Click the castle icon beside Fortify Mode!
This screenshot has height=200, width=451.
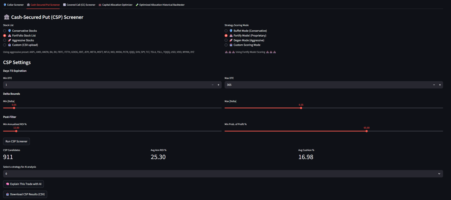tap(231, 36)
